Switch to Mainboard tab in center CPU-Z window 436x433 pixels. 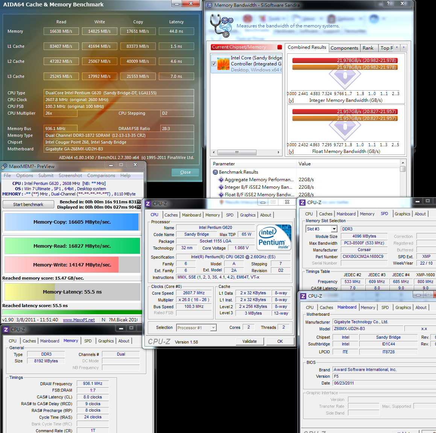191,215
